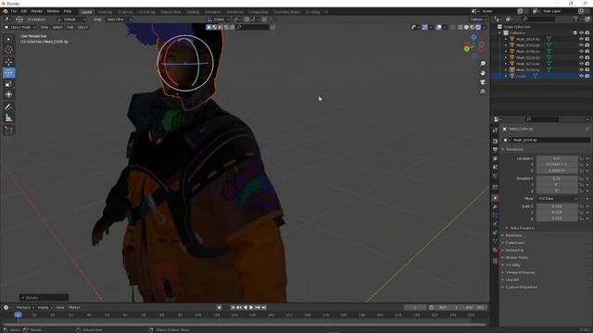Open the Output properties tab
This screenshot has height=333, width=593.
pos(495,150)
